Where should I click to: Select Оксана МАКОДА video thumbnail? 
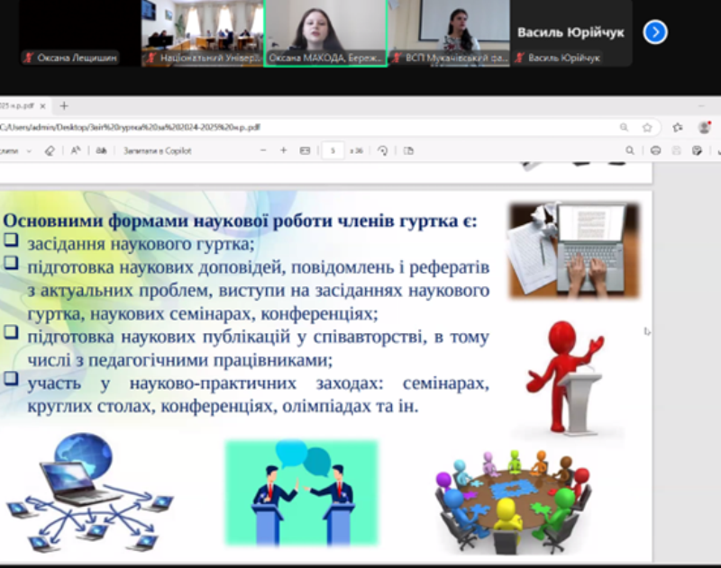325,32
